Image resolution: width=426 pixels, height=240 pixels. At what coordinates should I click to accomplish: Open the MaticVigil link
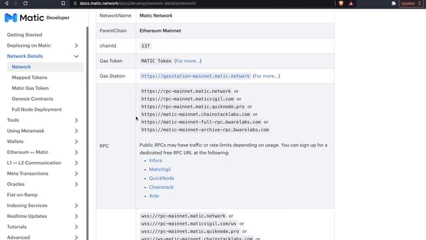point(160,169)
